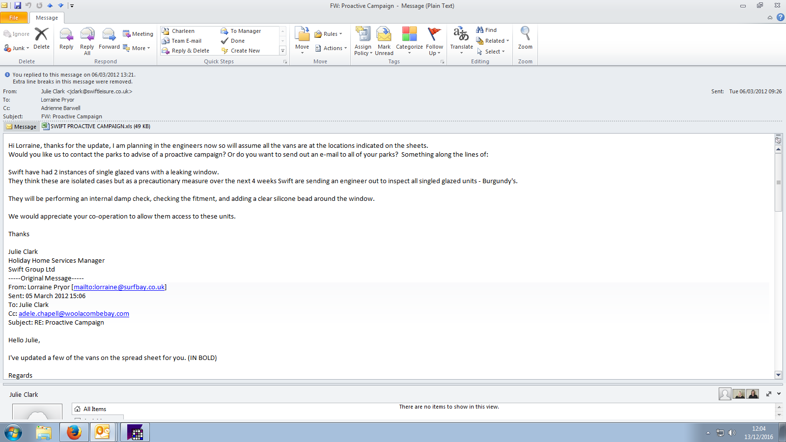The height and width of the screenshot is (442, 786).
Task: Delete this message with the X icon
Action: pos(41,38)
